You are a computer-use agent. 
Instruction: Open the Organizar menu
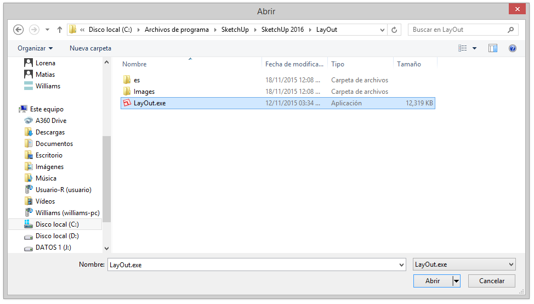[35, 48]
